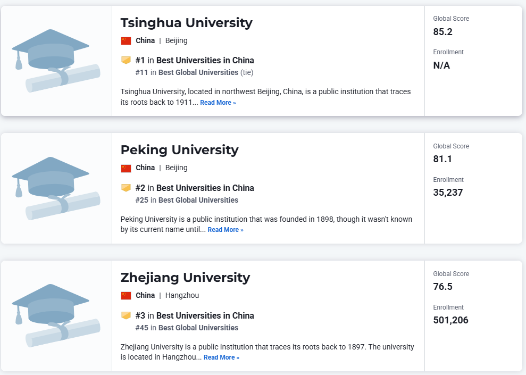The height and width of the screenshot is (375, 526).
Task: Click China flag icon under Tsinghua University
Action: (x=126, y=40)
